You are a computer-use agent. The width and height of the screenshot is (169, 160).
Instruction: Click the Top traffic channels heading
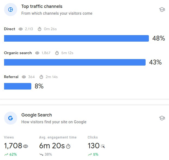tap(42, 6)
